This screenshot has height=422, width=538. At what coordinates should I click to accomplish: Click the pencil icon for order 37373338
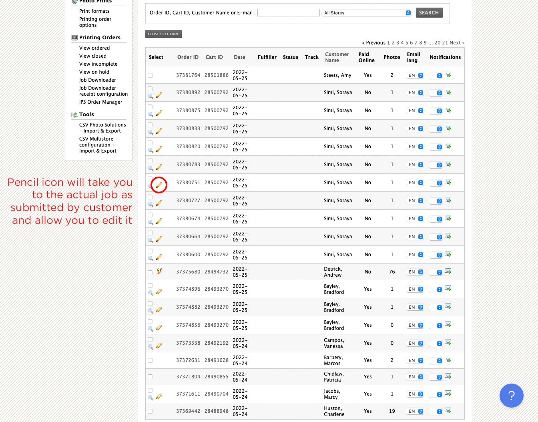tap(159, 346)
